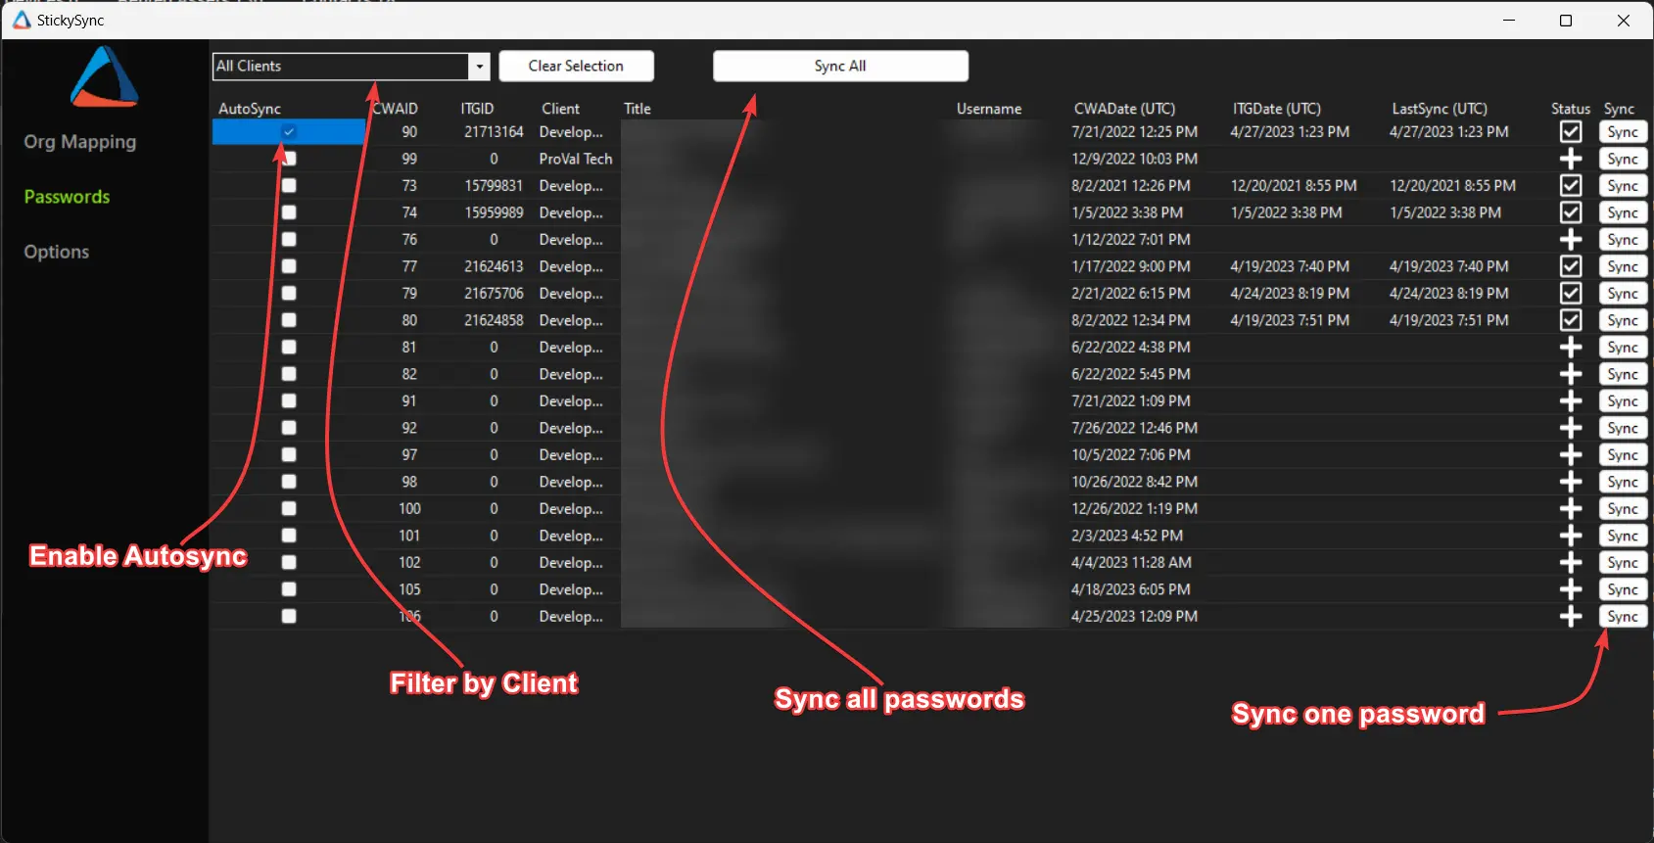The image size is (1654, 843).
Task: Click the plus status icon for CWAID 100
Action: [x=1571, y=509]
